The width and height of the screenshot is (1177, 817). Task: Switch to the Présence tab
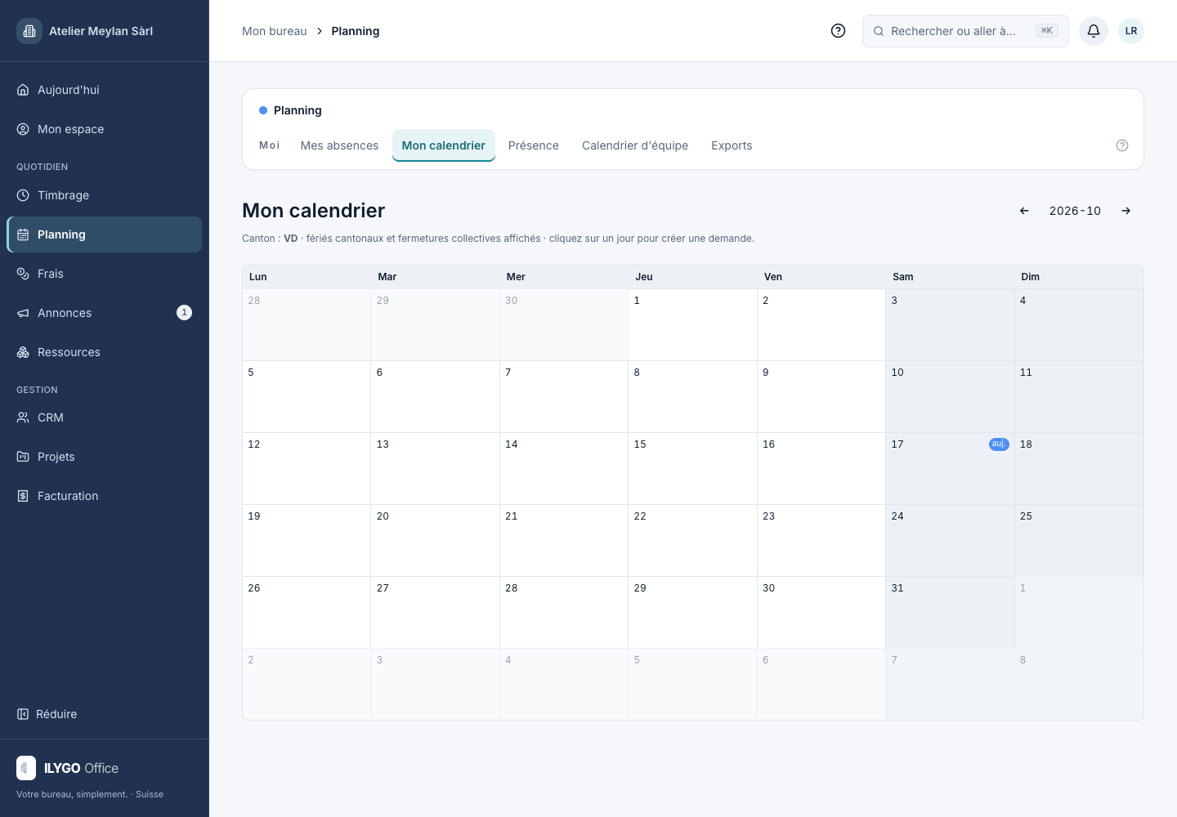(x=534, y=145)
